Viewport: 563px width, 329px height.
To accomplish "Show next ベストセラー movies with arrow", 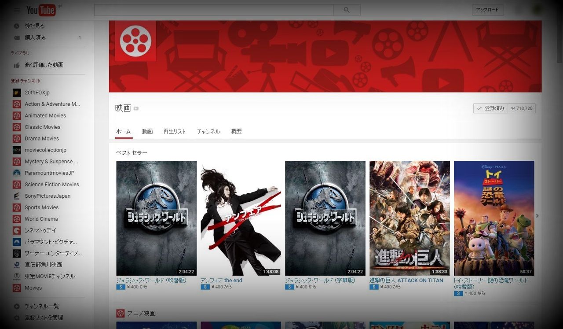I will click(537, 216).
